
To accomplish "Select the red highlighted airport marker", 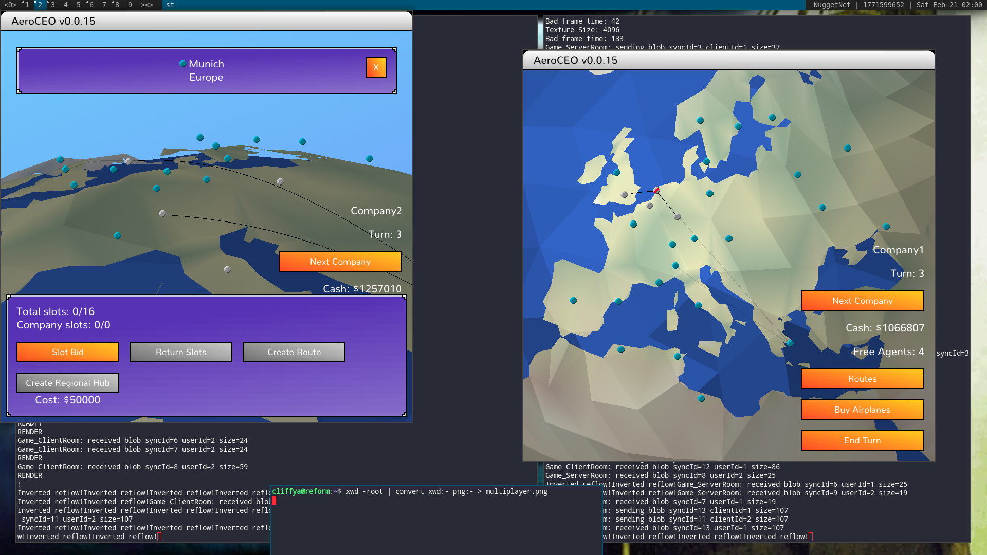I will pos(656,191).
